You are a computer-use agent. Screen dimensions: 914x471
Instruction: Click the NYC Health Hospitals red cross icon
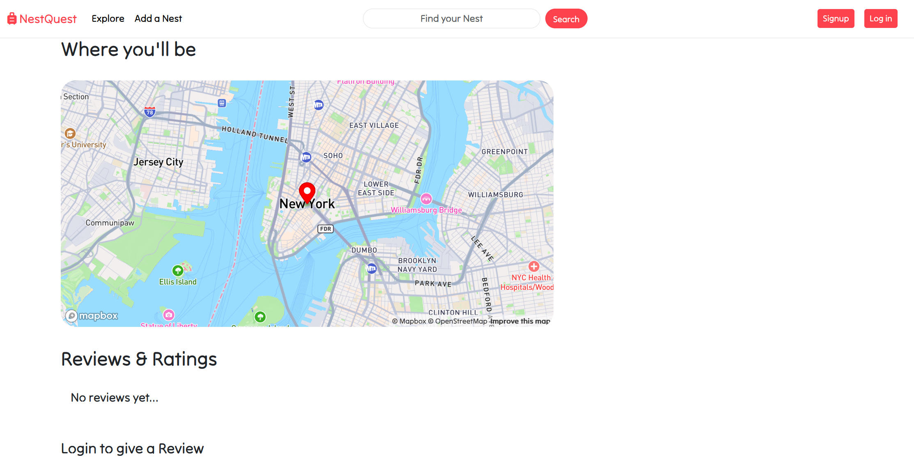534,267
